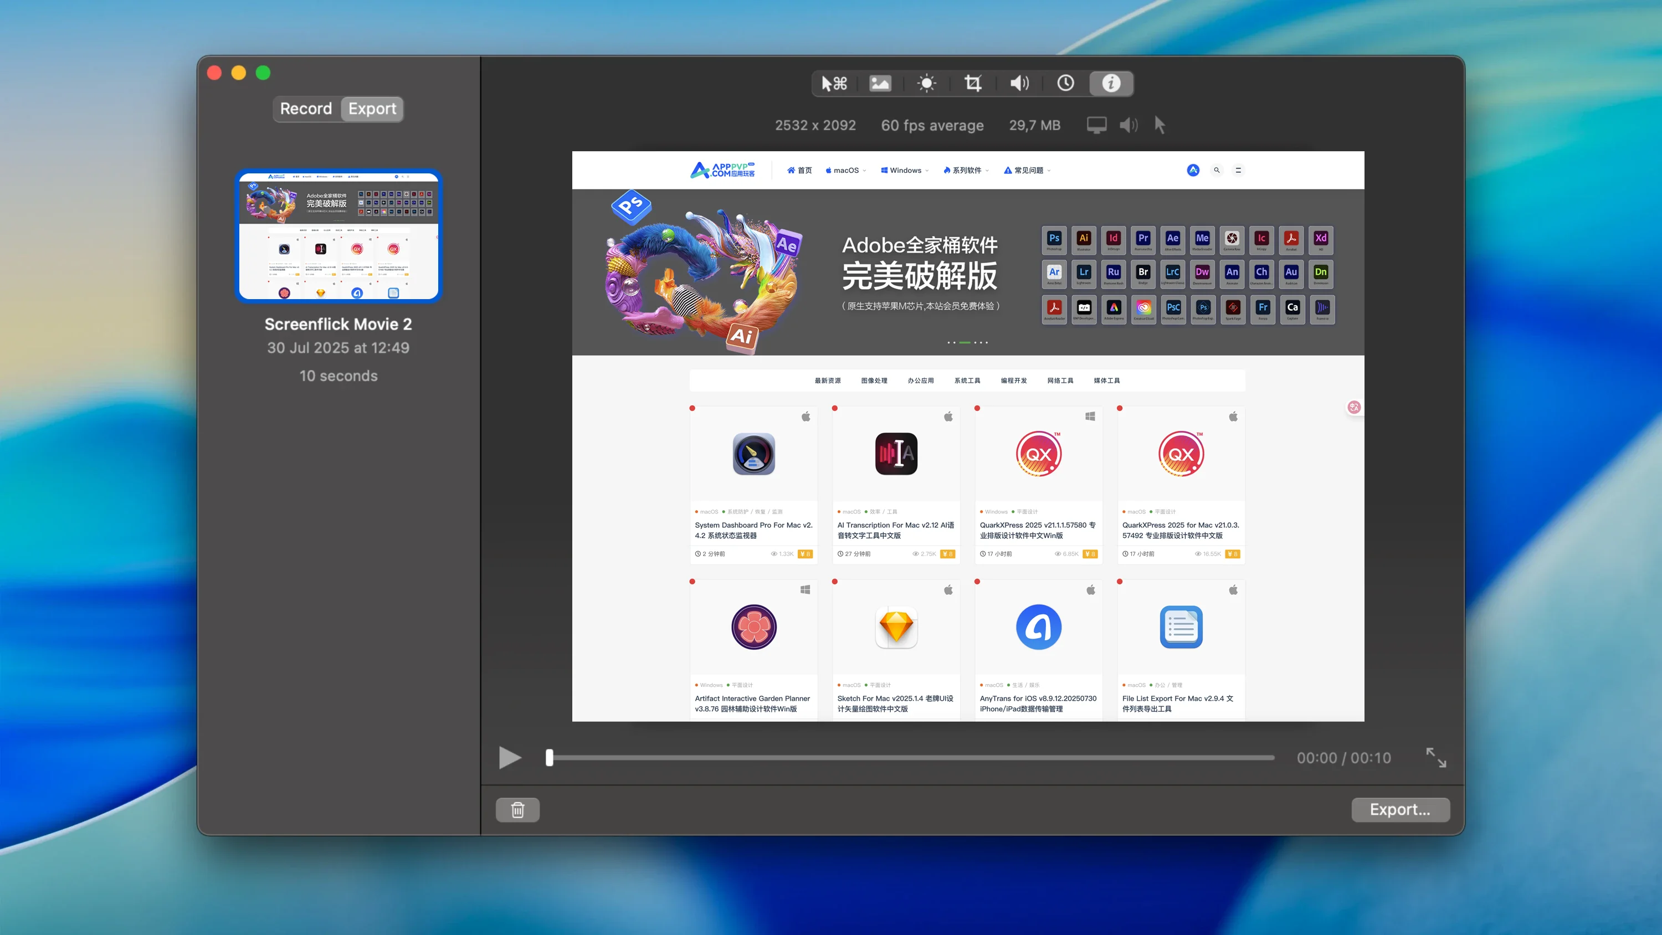The height and width of the screenshot is (935, 1662).
Task: Click the Screenflick Movie 2 title
Action: point(338,324)
